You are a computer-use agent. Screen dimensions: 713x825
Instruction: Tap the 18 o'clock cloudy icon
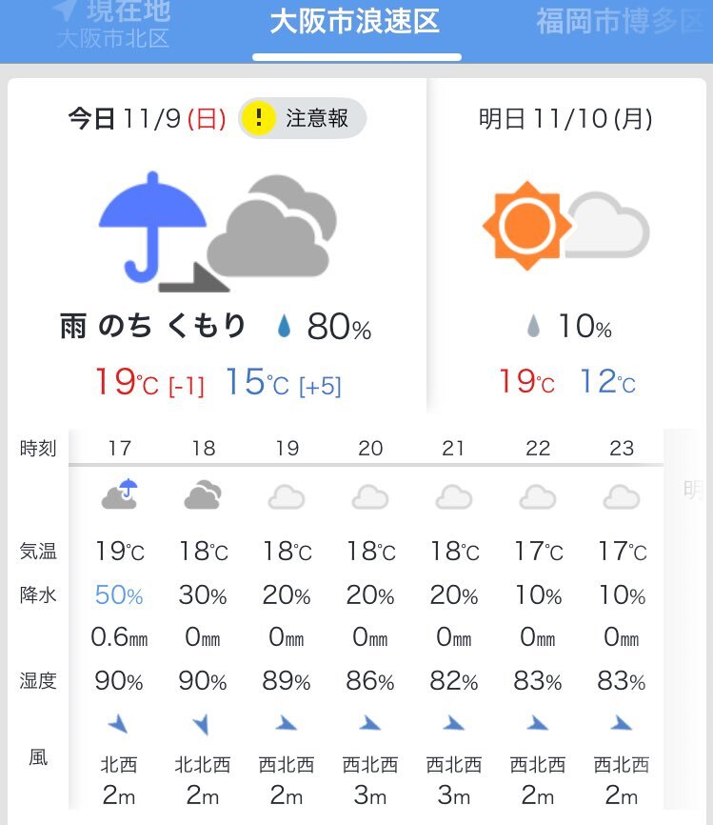(203, 495)
